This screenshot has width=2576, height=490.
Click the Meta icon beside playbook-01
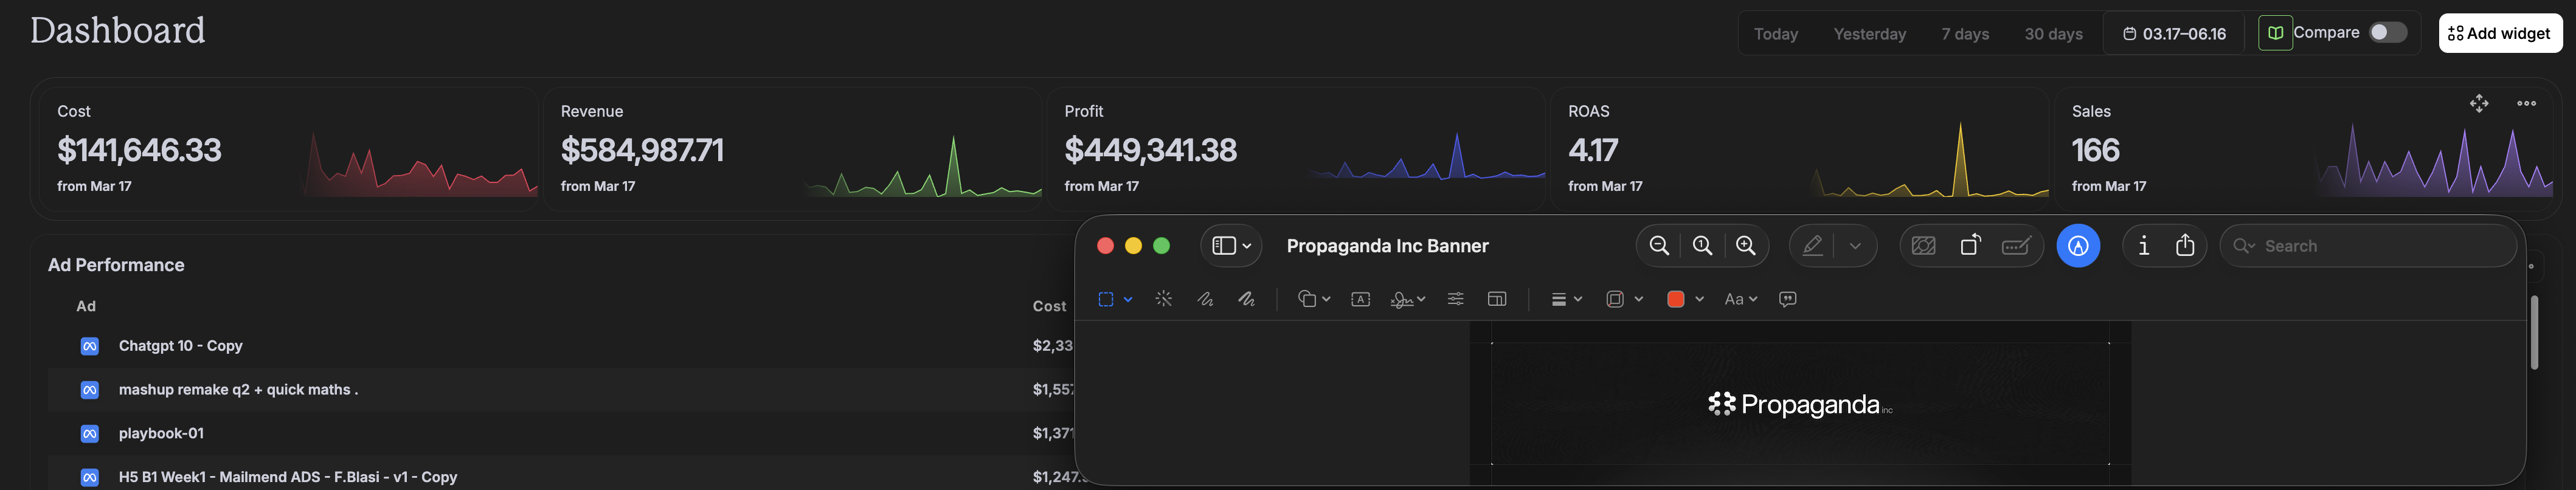point(90,434)
